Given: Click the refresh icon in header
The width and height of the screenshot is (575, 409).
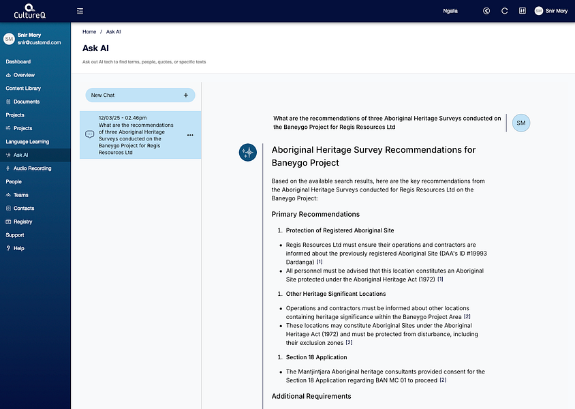Looking at the screenshot, I should tap(505, 11).
